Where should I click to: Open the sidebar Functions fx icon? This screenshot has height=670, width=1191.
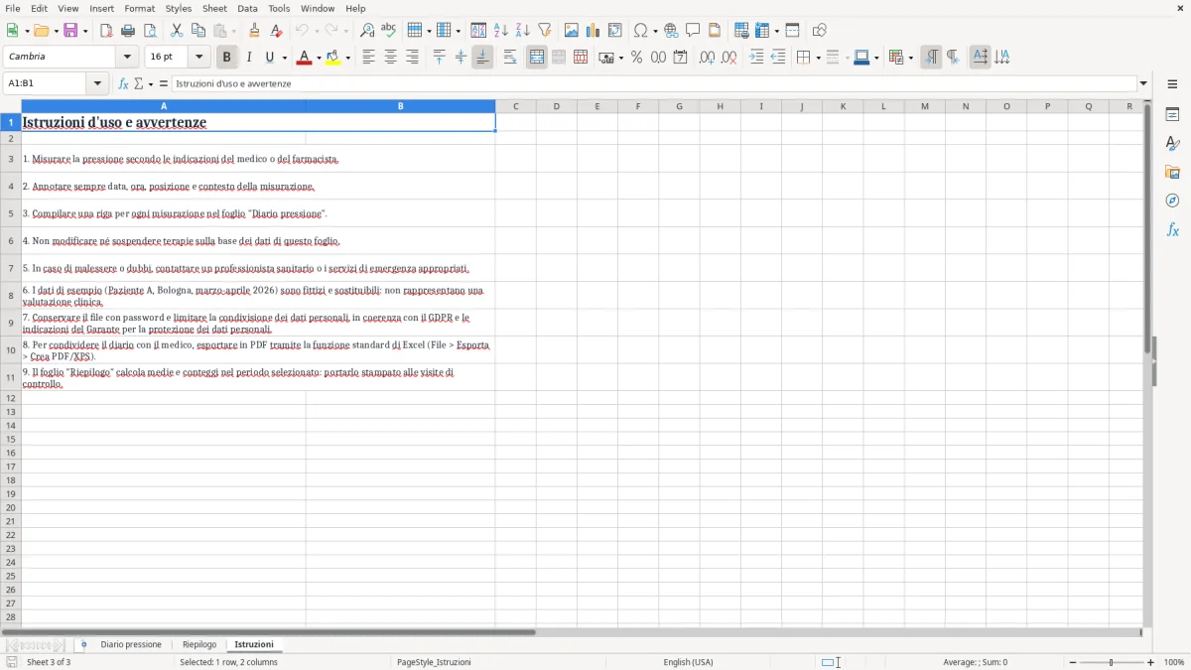[1172, 230]
